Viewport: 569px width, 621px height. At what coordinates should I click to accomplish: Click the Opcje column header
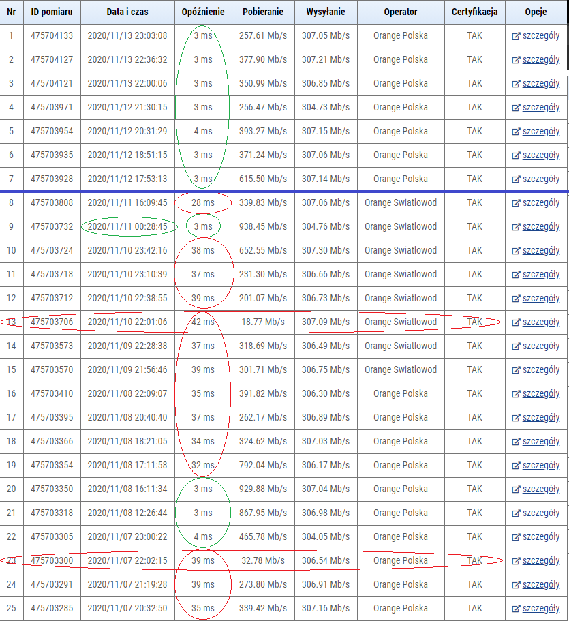pos(536,12)
